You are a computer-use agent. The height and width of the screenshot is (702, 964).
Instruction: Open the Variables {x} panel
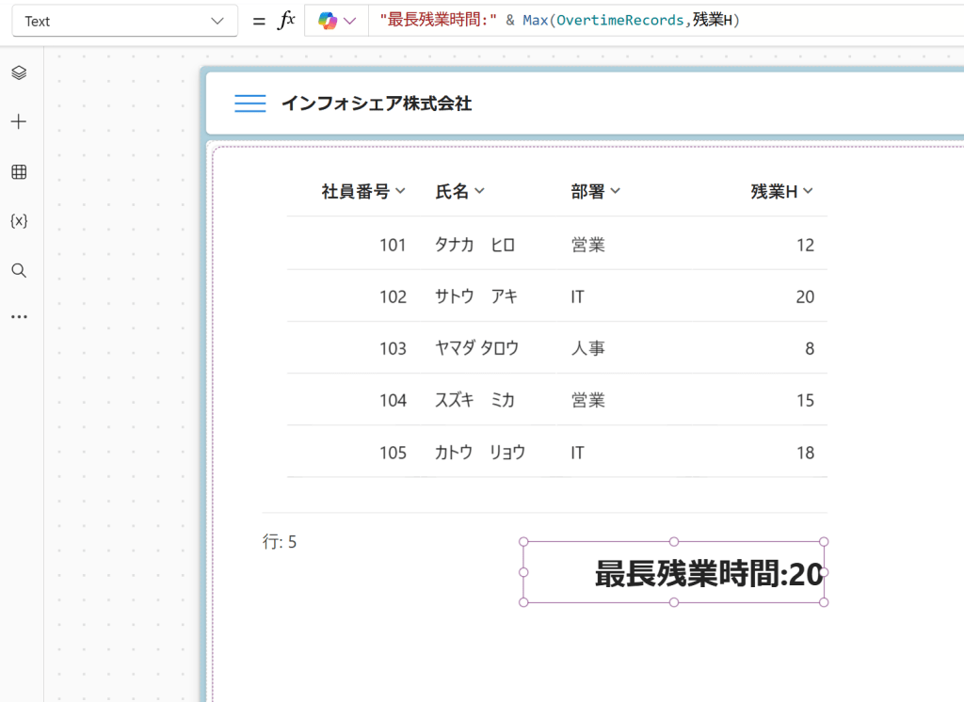coord(19,220)
